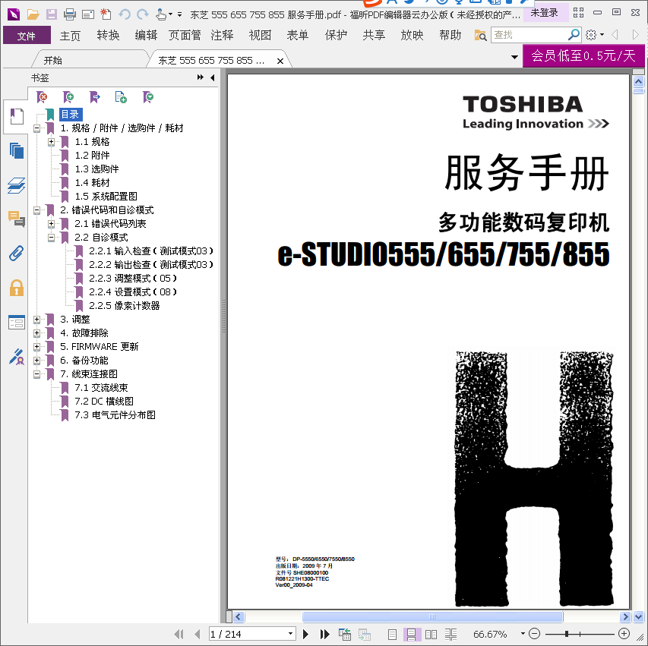
Task: Select the 目录 bookmark
Action: point(71,115)
